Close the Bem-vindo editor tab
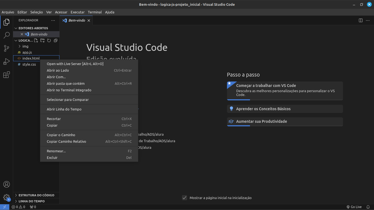The image size is (374, 210). [89, 21]
